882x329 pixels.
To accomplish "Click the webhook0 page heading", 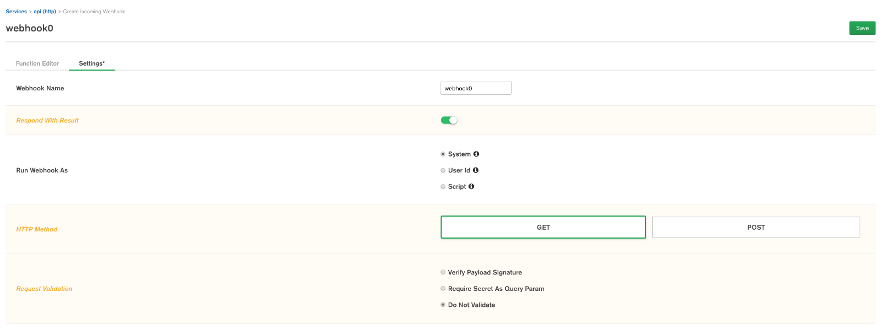I will tap(30, 28).
